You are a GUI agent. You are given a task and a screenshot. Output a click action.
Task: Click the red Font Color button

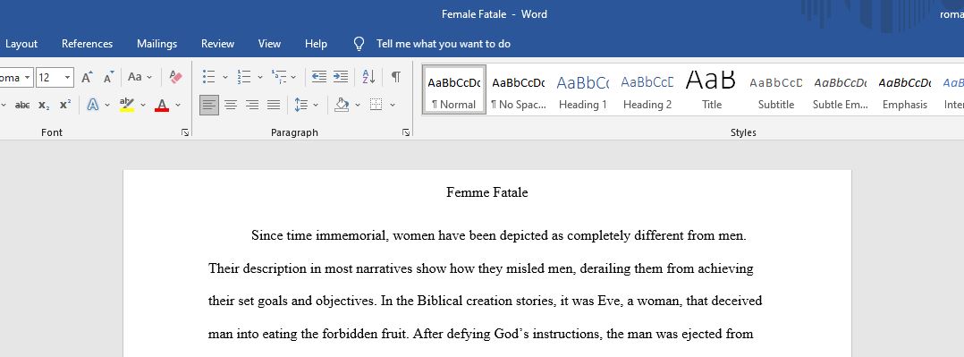[x=162, y=105]
